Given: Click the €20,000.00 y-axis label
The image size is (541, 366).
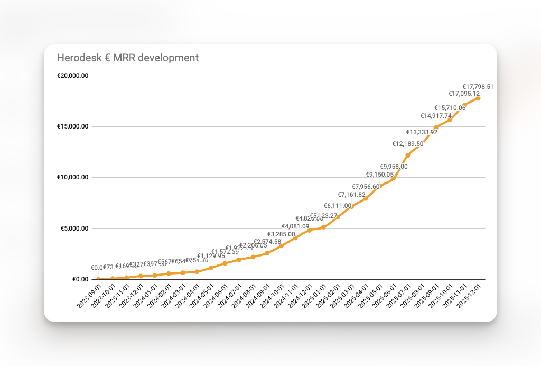Looking at the screenshot, I should [x=73, y=76].
